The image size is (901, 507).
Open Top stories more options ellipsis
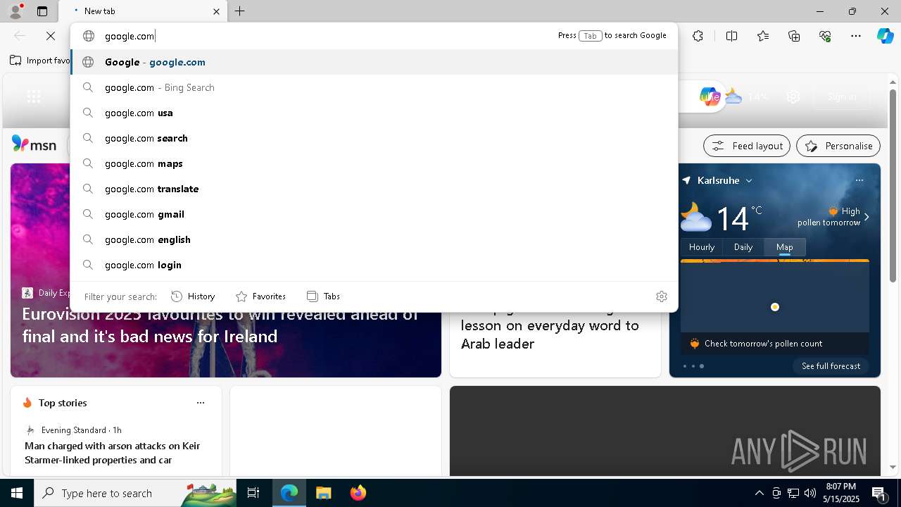click(x=201, y=403)
